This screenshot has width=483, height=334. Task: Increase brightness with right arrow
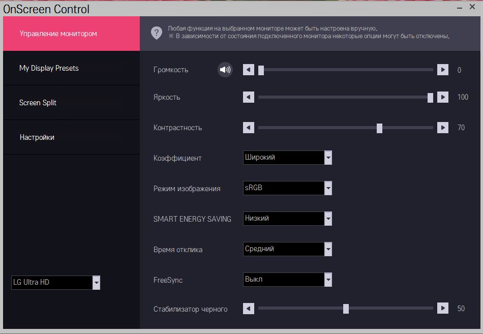443,97
